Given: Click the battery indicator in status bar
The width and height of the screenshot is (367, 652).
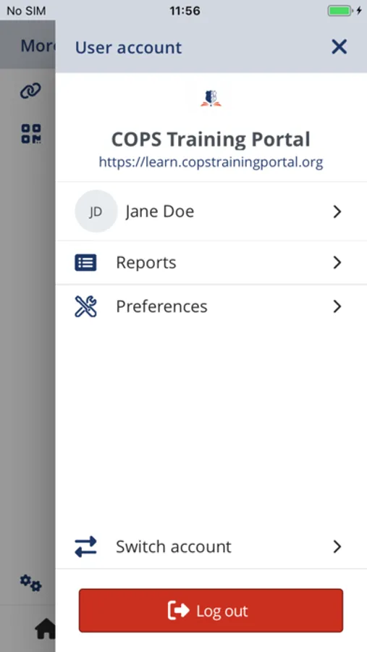Looking at the screenshot, I should coord(339,11).
